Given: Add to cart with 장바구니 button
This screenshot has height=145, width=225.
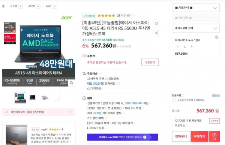Looking at the screenshot, I should point(181,136).
